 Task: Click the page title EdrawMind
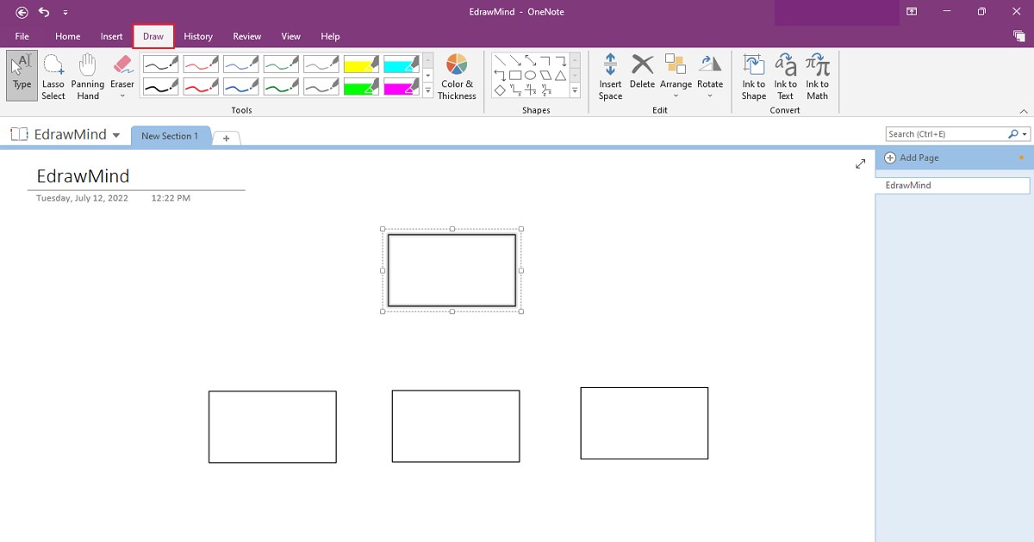click(x=83, y=176)
